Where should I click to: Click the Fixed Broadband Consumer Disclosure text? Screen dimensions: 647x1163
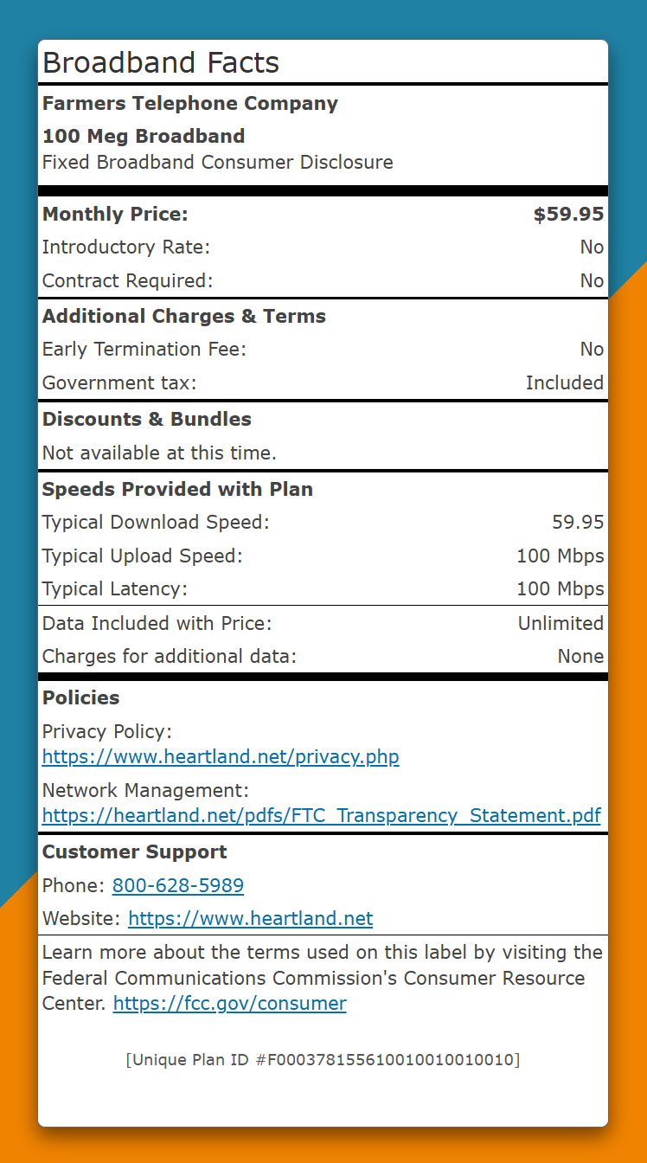tap(218, 162)
